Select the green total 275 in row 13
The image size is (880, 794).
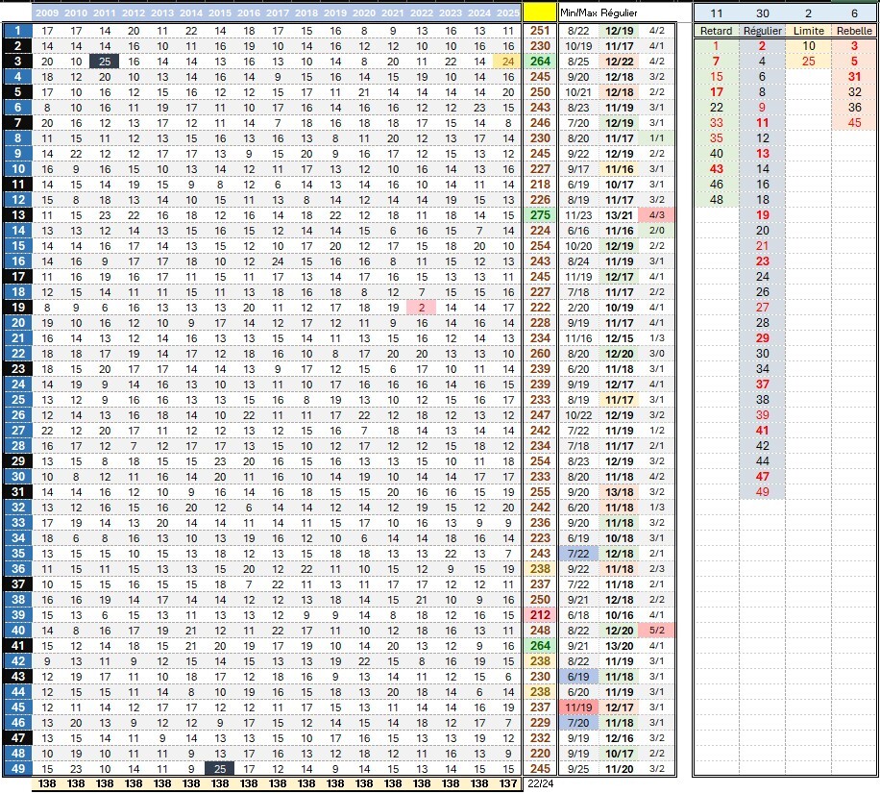coord(541,215)
